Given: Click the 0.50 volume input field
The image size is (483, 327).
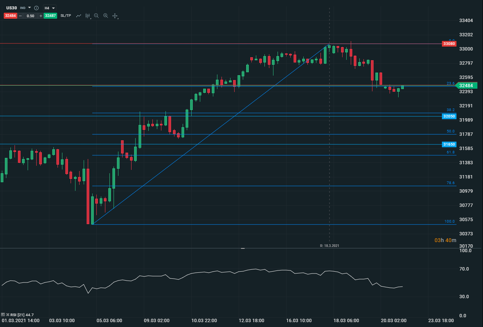Looking at the screenshot, I should tap(31, 16).
